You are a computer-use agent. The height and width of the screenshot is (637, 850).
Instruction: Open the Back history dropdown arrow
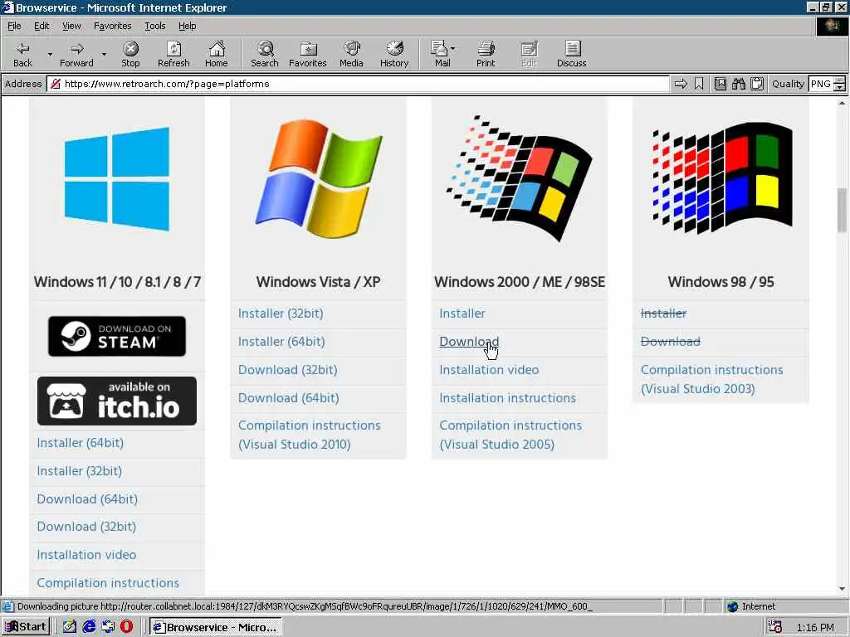[50, 54]
